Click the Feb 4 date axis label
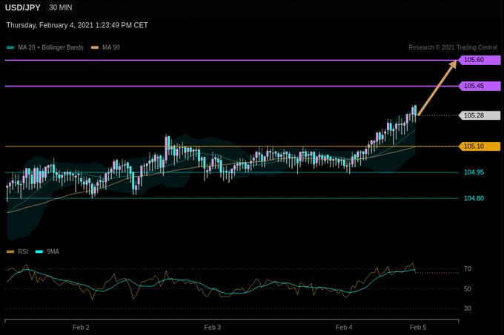The width and height of the screenshot is (504, 335). point(344,328)
